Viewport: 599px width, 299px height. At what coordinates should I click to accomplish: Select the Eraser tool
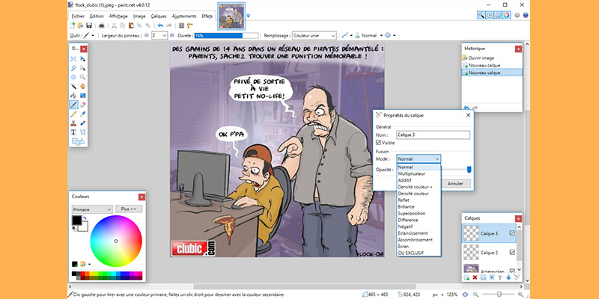(x=82, y=105)
